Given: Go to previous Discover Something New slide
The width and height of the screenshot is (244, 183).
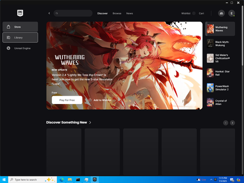Looking at the screenshot, I should point(225,123).
